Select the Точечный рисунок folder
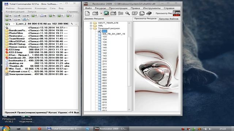Image resolution: width=234 pixels, height=131 pixels. pos(109,28)
